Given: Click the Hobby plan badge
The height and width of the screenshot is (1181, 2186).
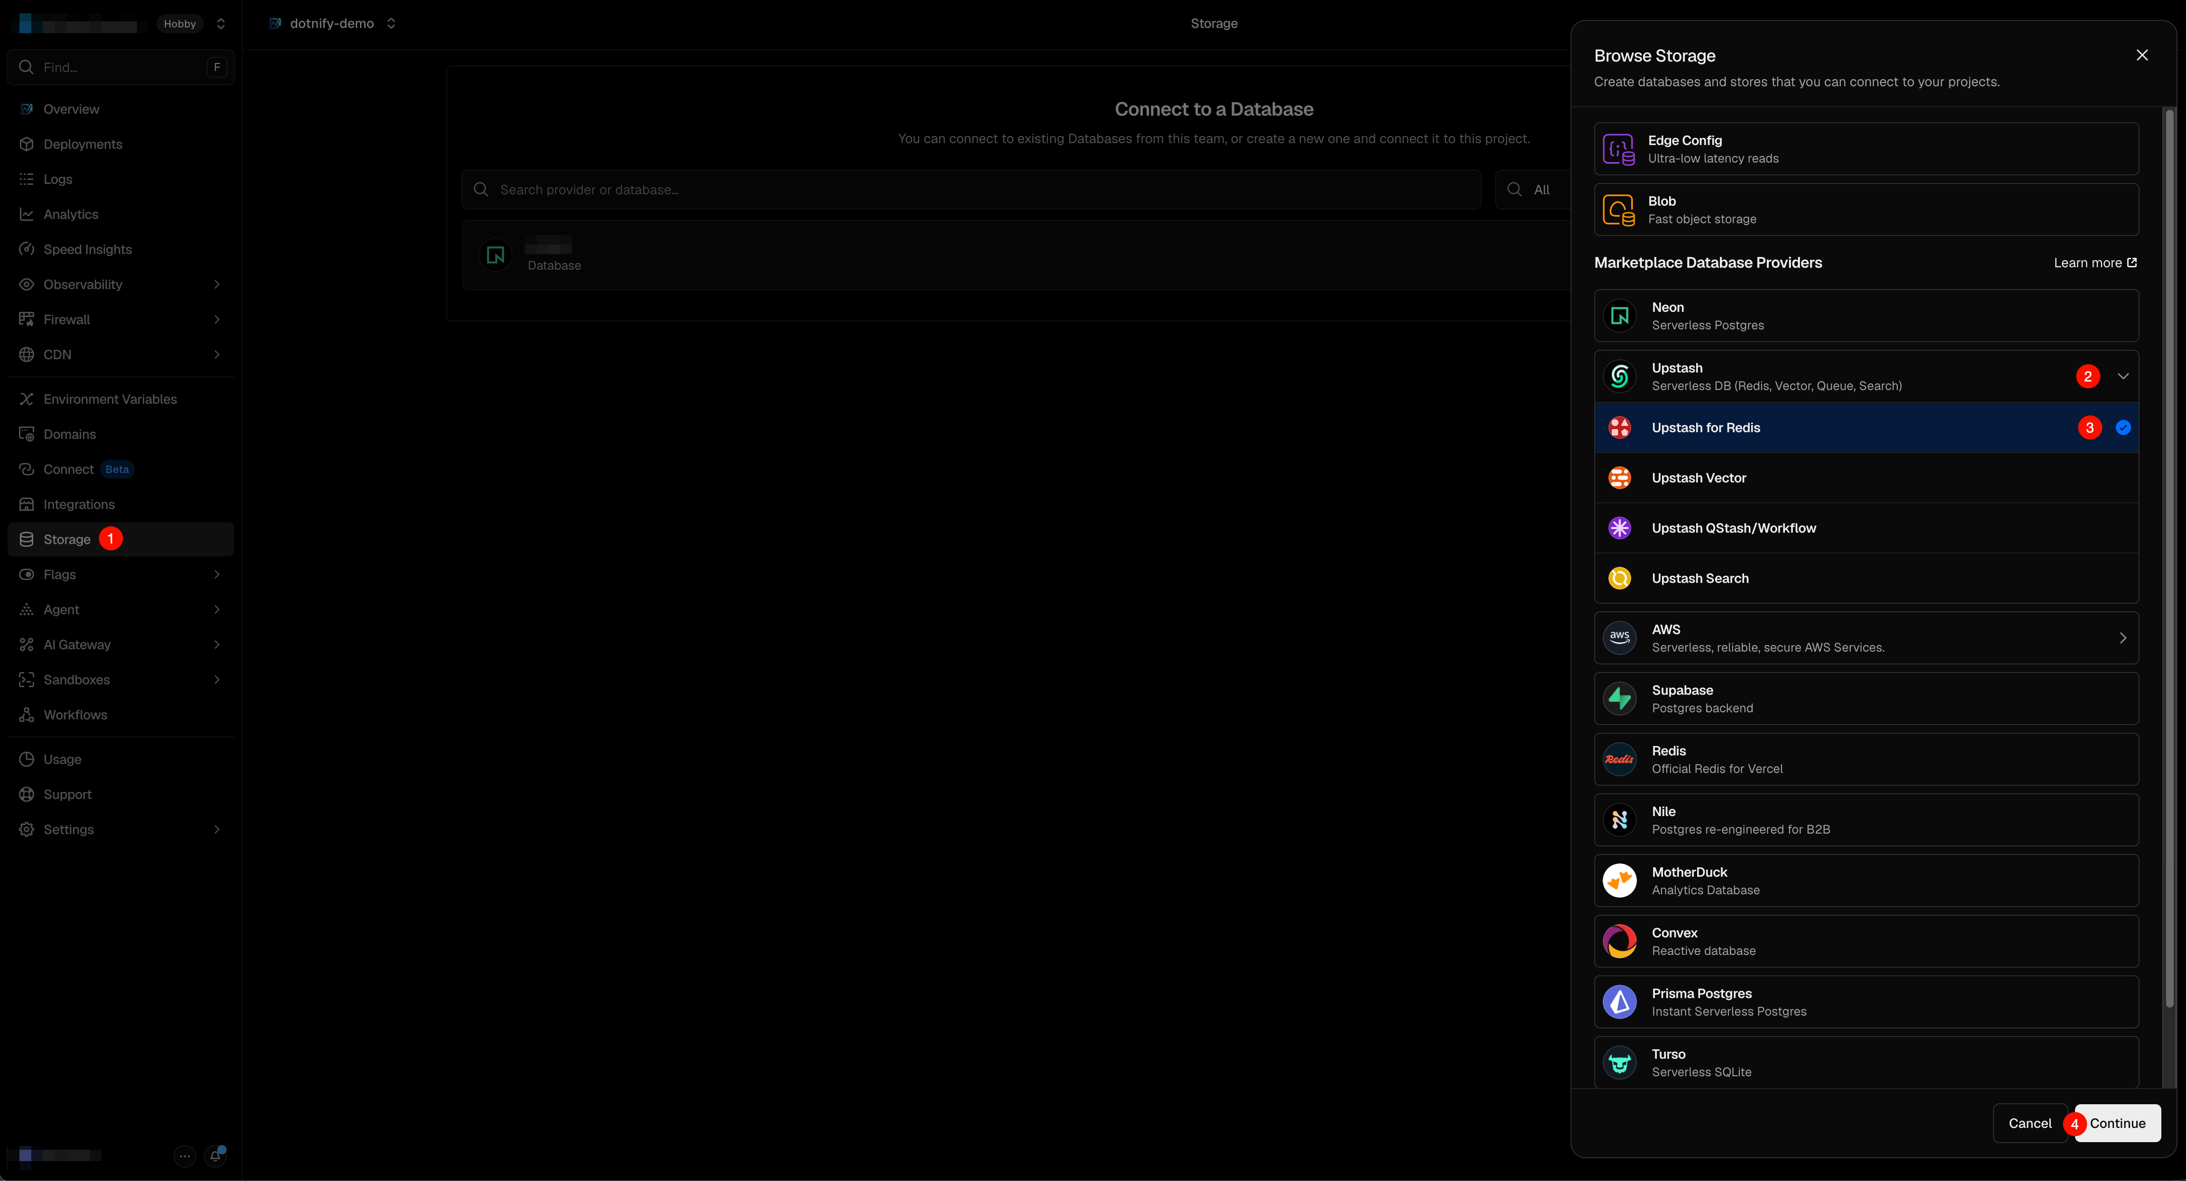Looking at the screenshot, I should [x=180, y=24].
